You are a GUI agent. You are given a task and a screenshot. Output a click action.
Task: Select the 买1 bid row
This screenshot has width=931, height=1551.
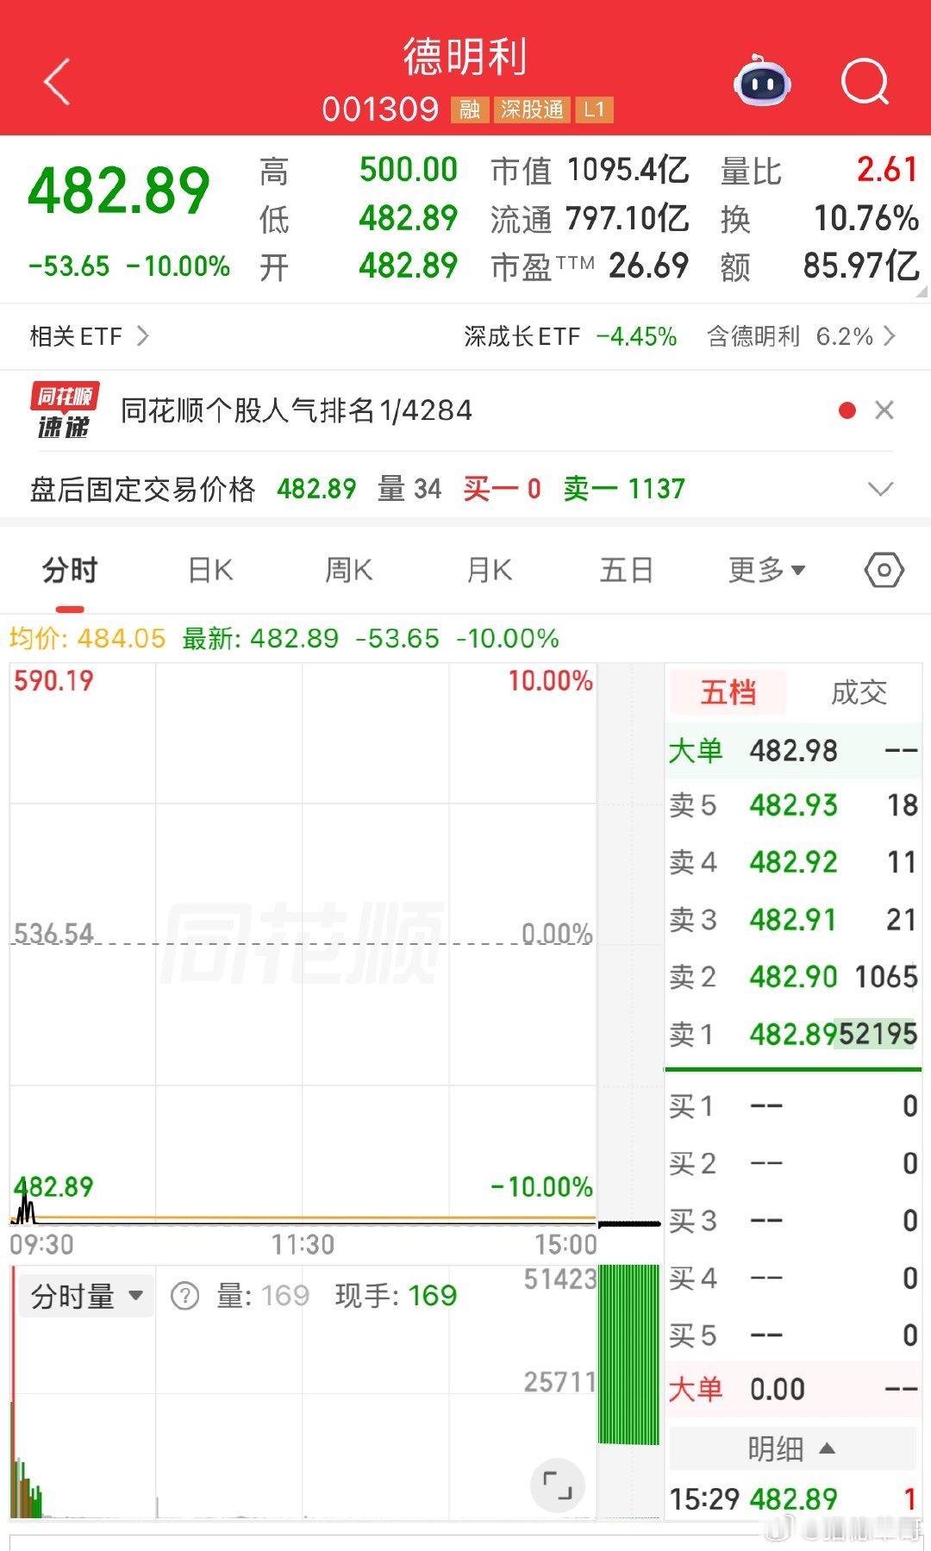click(x=793, y=1106)
